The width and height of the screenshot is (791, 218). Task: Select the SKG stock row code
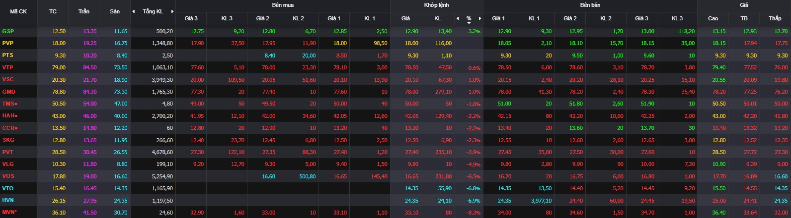[x=8, y=140]
